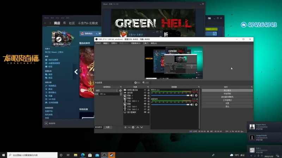This screenshot has width=282, height=158.
Task: Mute the 桌面音频 speaker icon
Action: (x=192, y=104)
